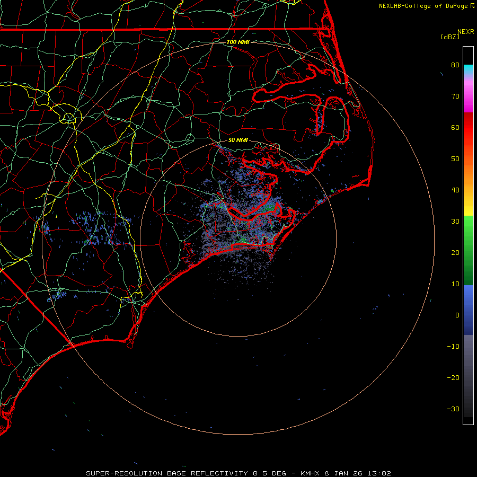The width and height of the screenshot is (477, 477).
Task: Click the 80 value on dBZ scale
Action: click(455, 65)
